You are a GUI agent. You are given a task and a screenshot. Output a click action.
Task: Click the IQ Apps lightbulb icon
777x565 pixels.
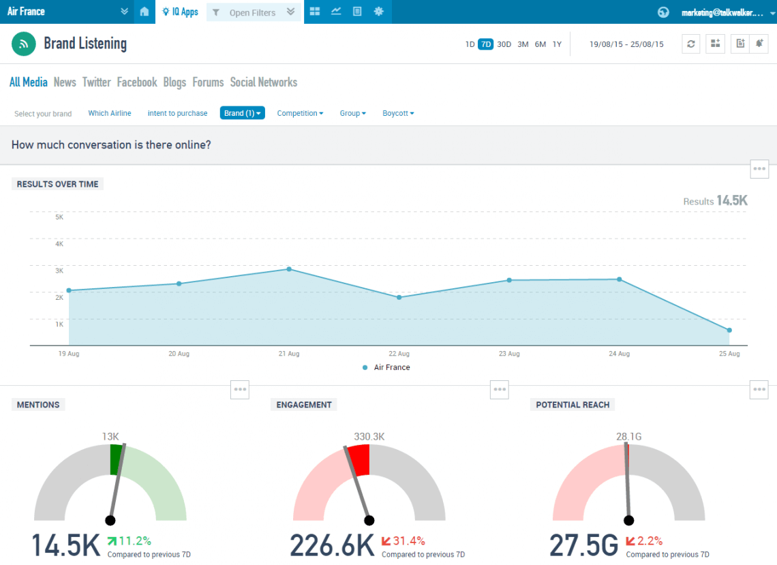(x=164, y=11)
